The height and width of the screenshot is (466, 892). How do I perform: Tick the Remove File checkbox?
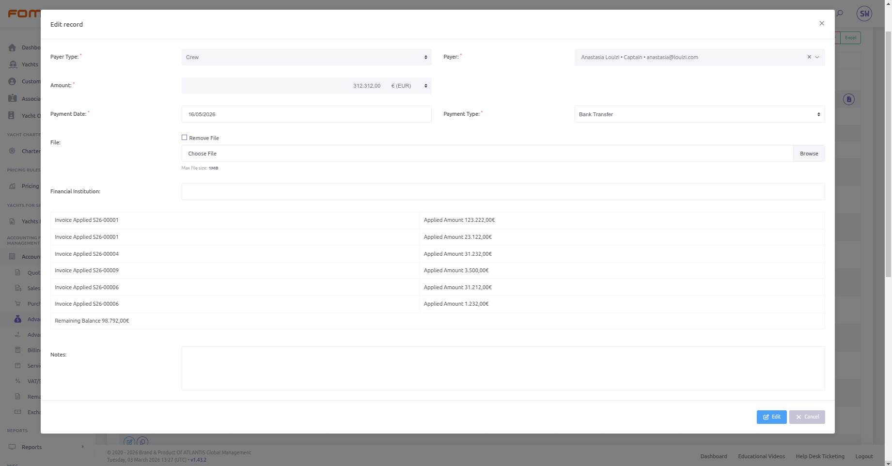click(184, 138)
